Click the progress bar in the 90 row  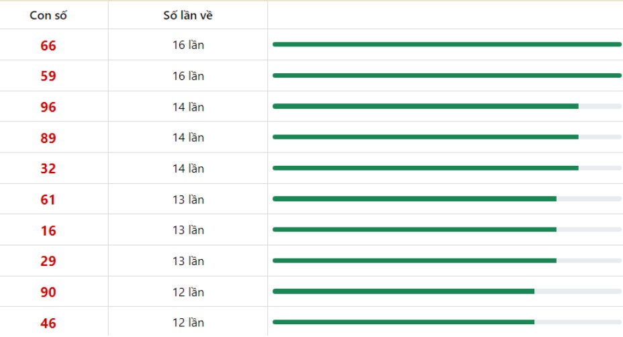(x=447, y=291)
